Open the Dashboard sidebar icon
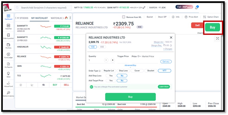The height and width of the screenshot is (115, 228). (x=8, y=17)
